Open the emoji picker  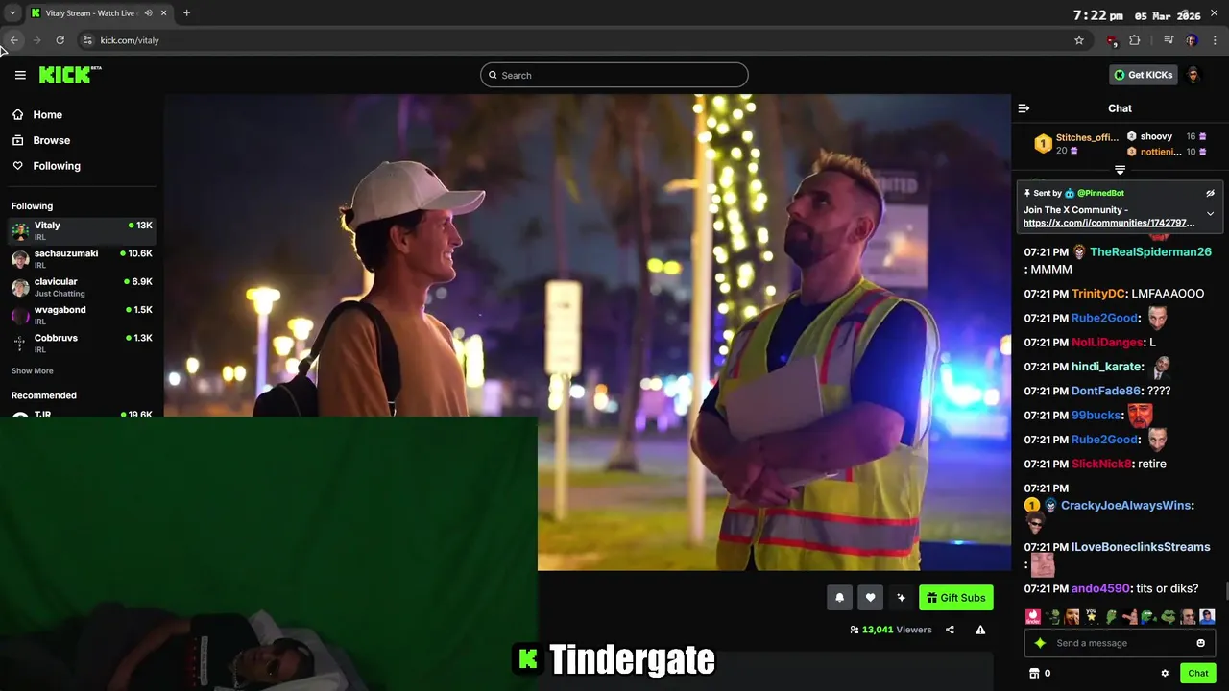[x=1200, y=643]
